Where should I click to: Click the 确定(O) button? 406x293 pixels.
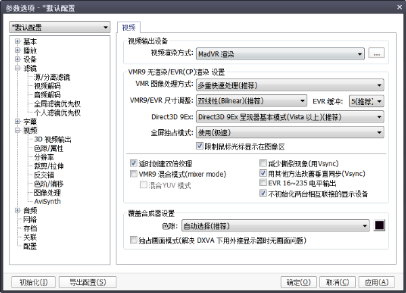click(x=298, y=281)
